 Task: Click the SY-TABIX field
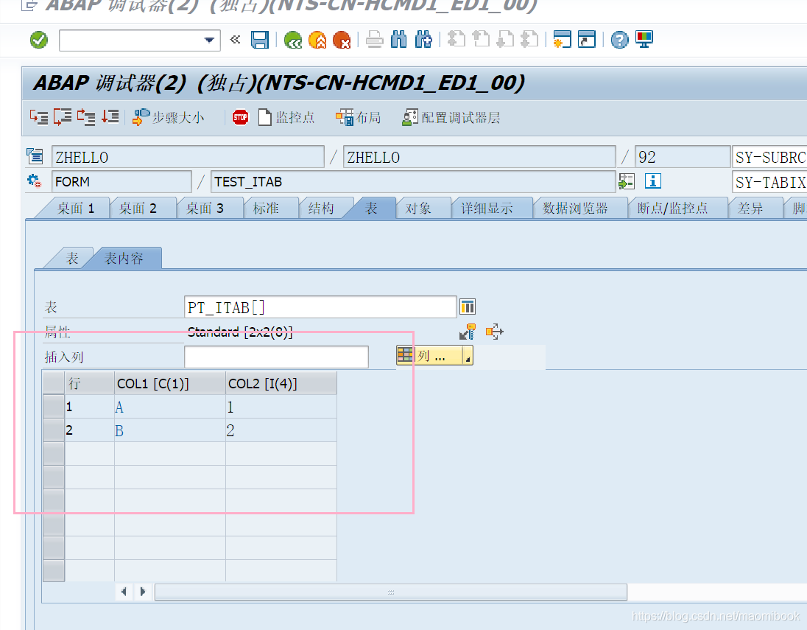[769, 182]
